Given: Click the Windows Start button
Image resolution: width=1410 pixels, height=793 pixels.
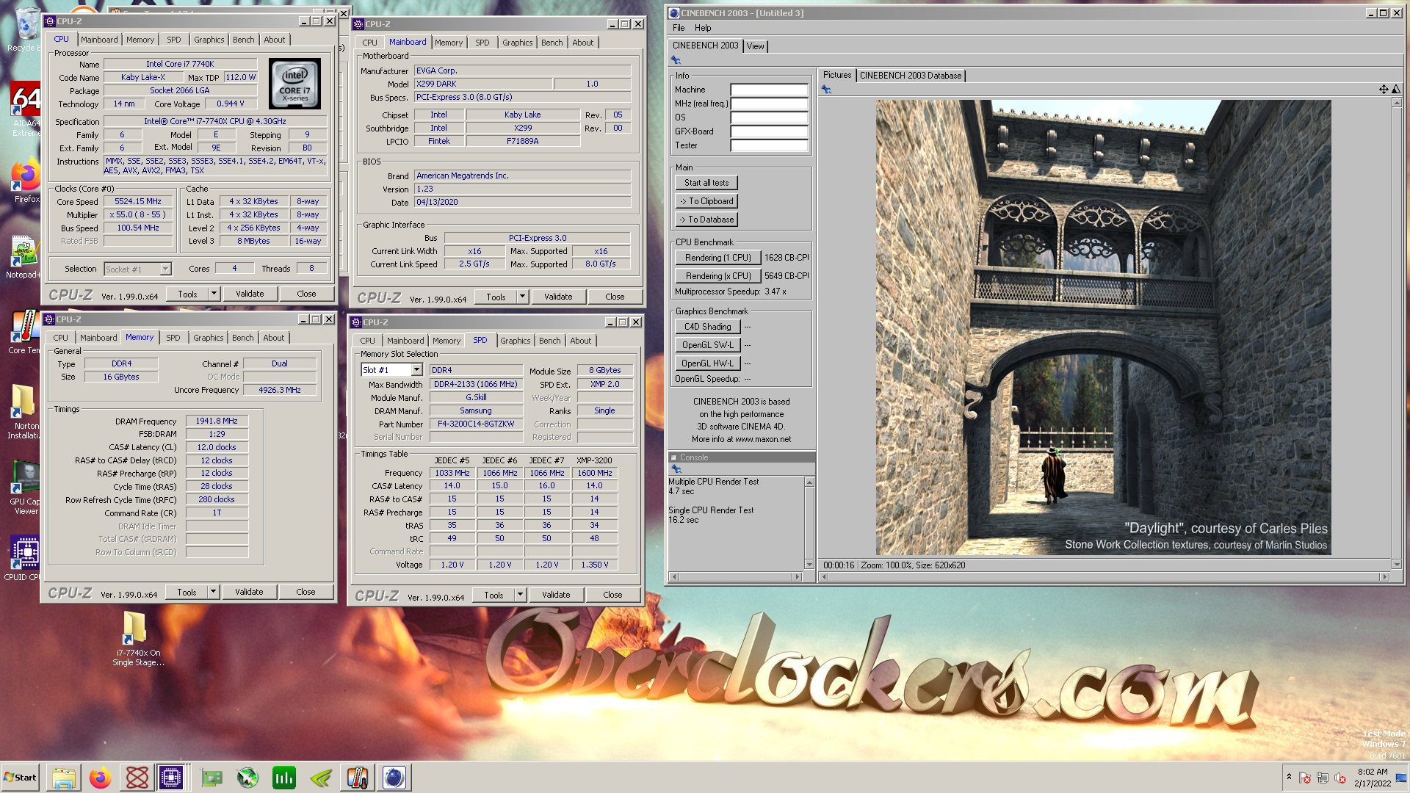Looking at the screenshot, I should (x=20, y=778).
